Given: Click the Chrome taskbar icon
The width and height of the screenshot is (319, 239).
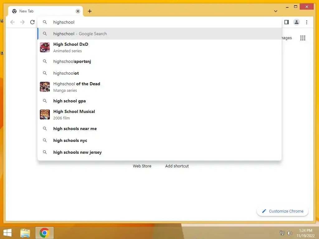Looking at the screenshot, I should [x=45, y=233].
